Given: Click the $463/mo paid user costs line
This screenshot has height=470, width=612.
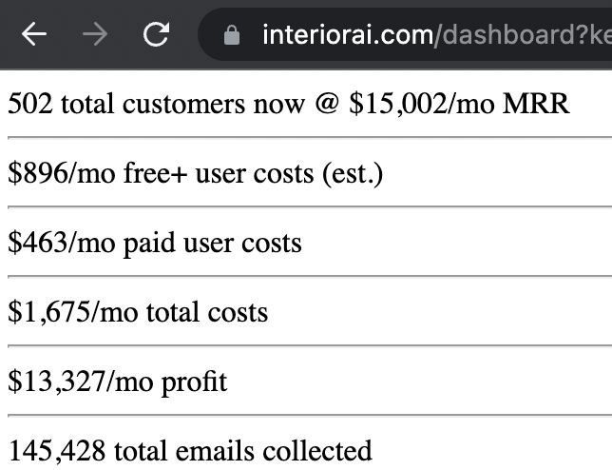Looking at the screenshot, I should tap(155, 243).
